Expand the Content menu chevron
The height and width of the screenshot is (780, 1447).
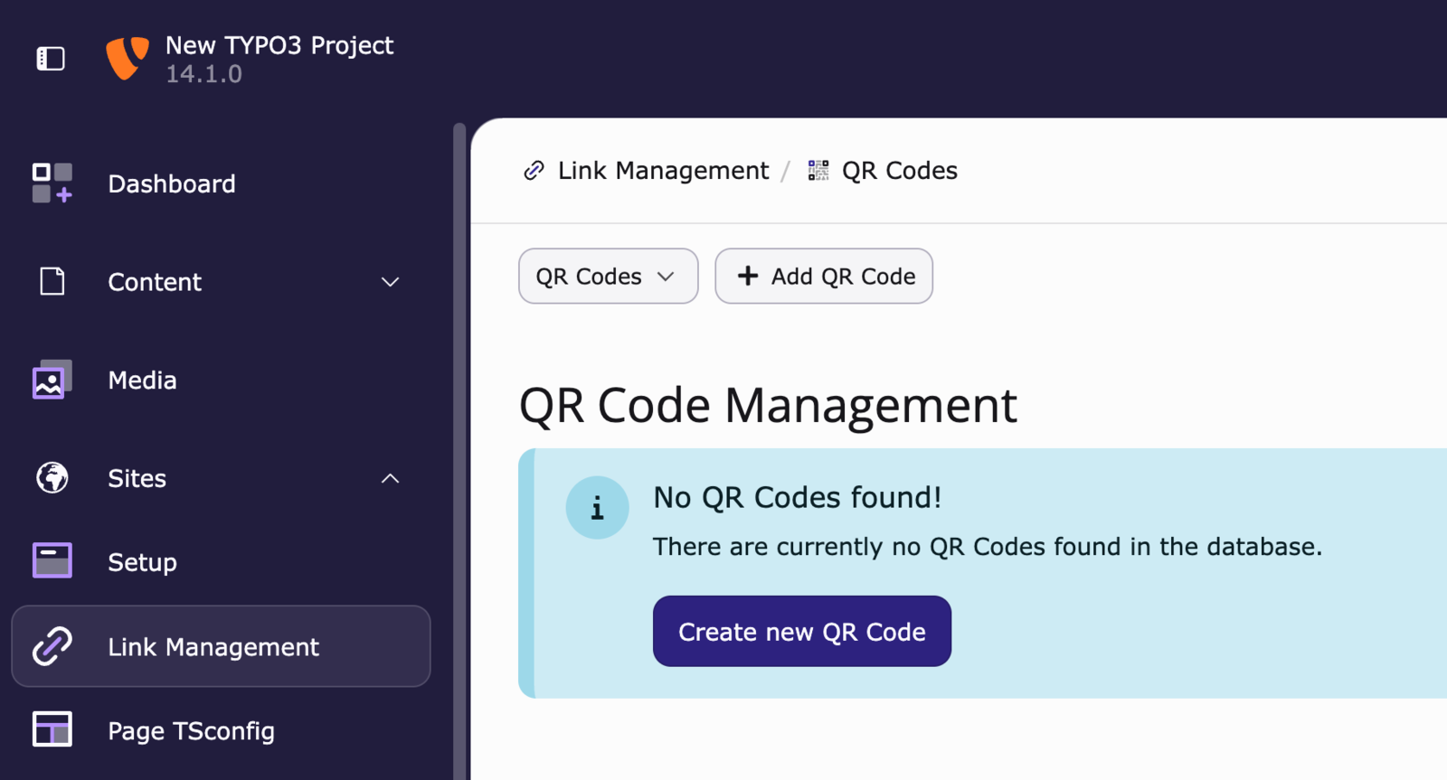(x=390, y=282)
